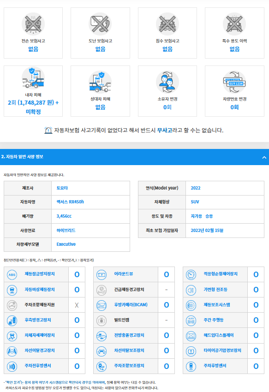Screen dimensions: 269x392
Task: Click the warning siren icon beside the notice
Action: 48,130
